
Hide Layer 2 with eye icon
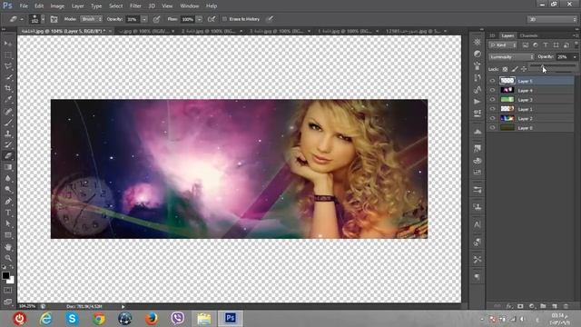tap(492, 118)
